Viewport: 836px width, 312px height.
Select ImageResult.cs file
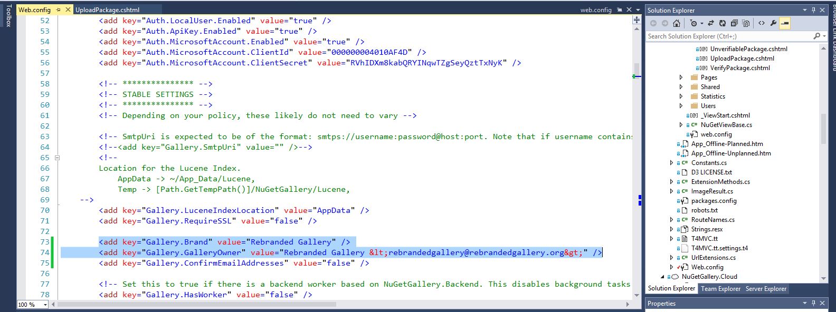[712, 191]
